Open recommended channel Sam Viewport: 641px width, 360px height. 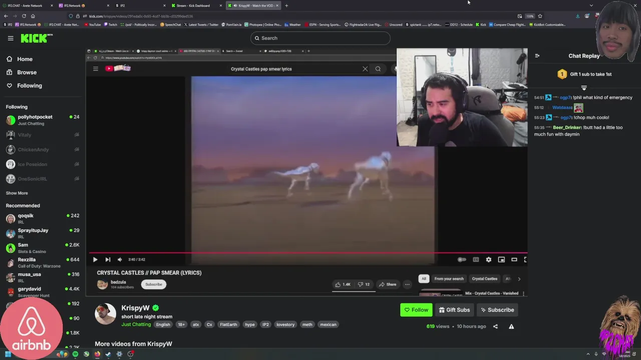point(43,248)
